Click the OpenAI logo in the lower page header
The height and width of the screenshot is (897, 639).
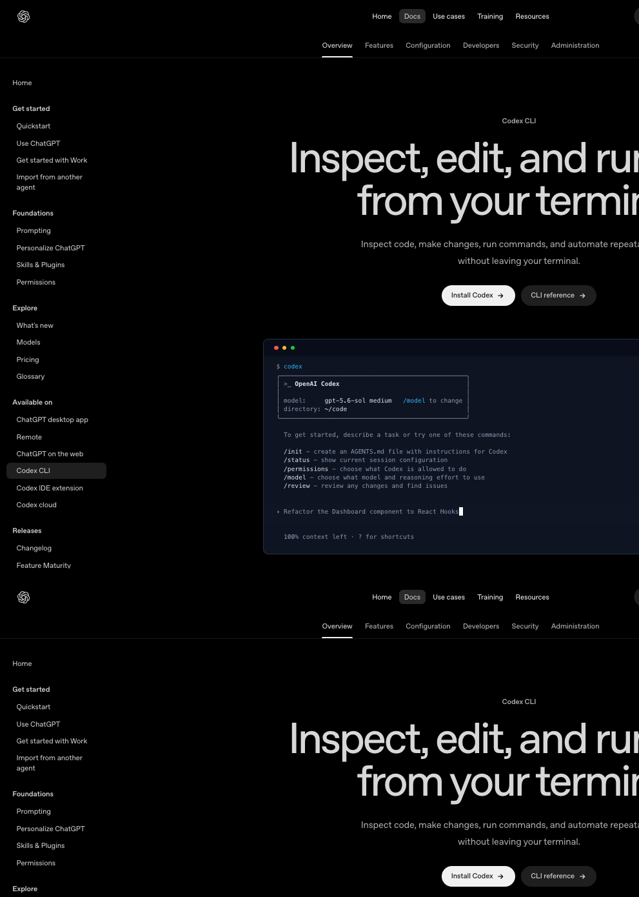point(24,598)
